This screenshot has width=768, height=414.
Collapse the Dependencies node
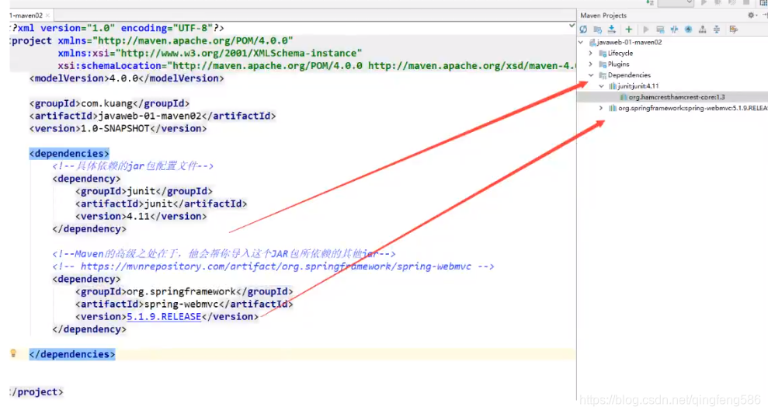point(591,75)
